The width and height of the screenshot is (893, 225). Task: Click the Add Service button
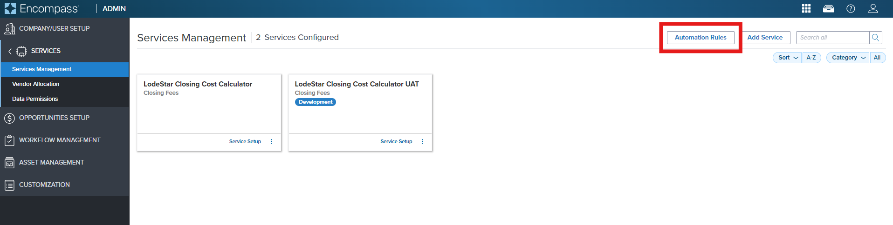click(765, 38)
